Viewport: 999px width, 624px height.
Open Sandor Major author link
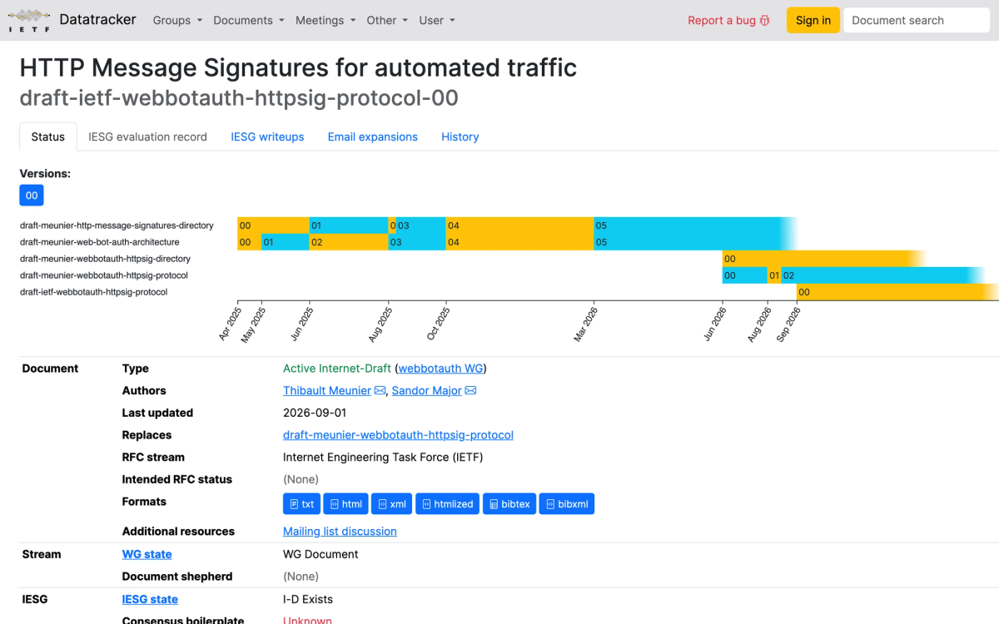point(426,391)
